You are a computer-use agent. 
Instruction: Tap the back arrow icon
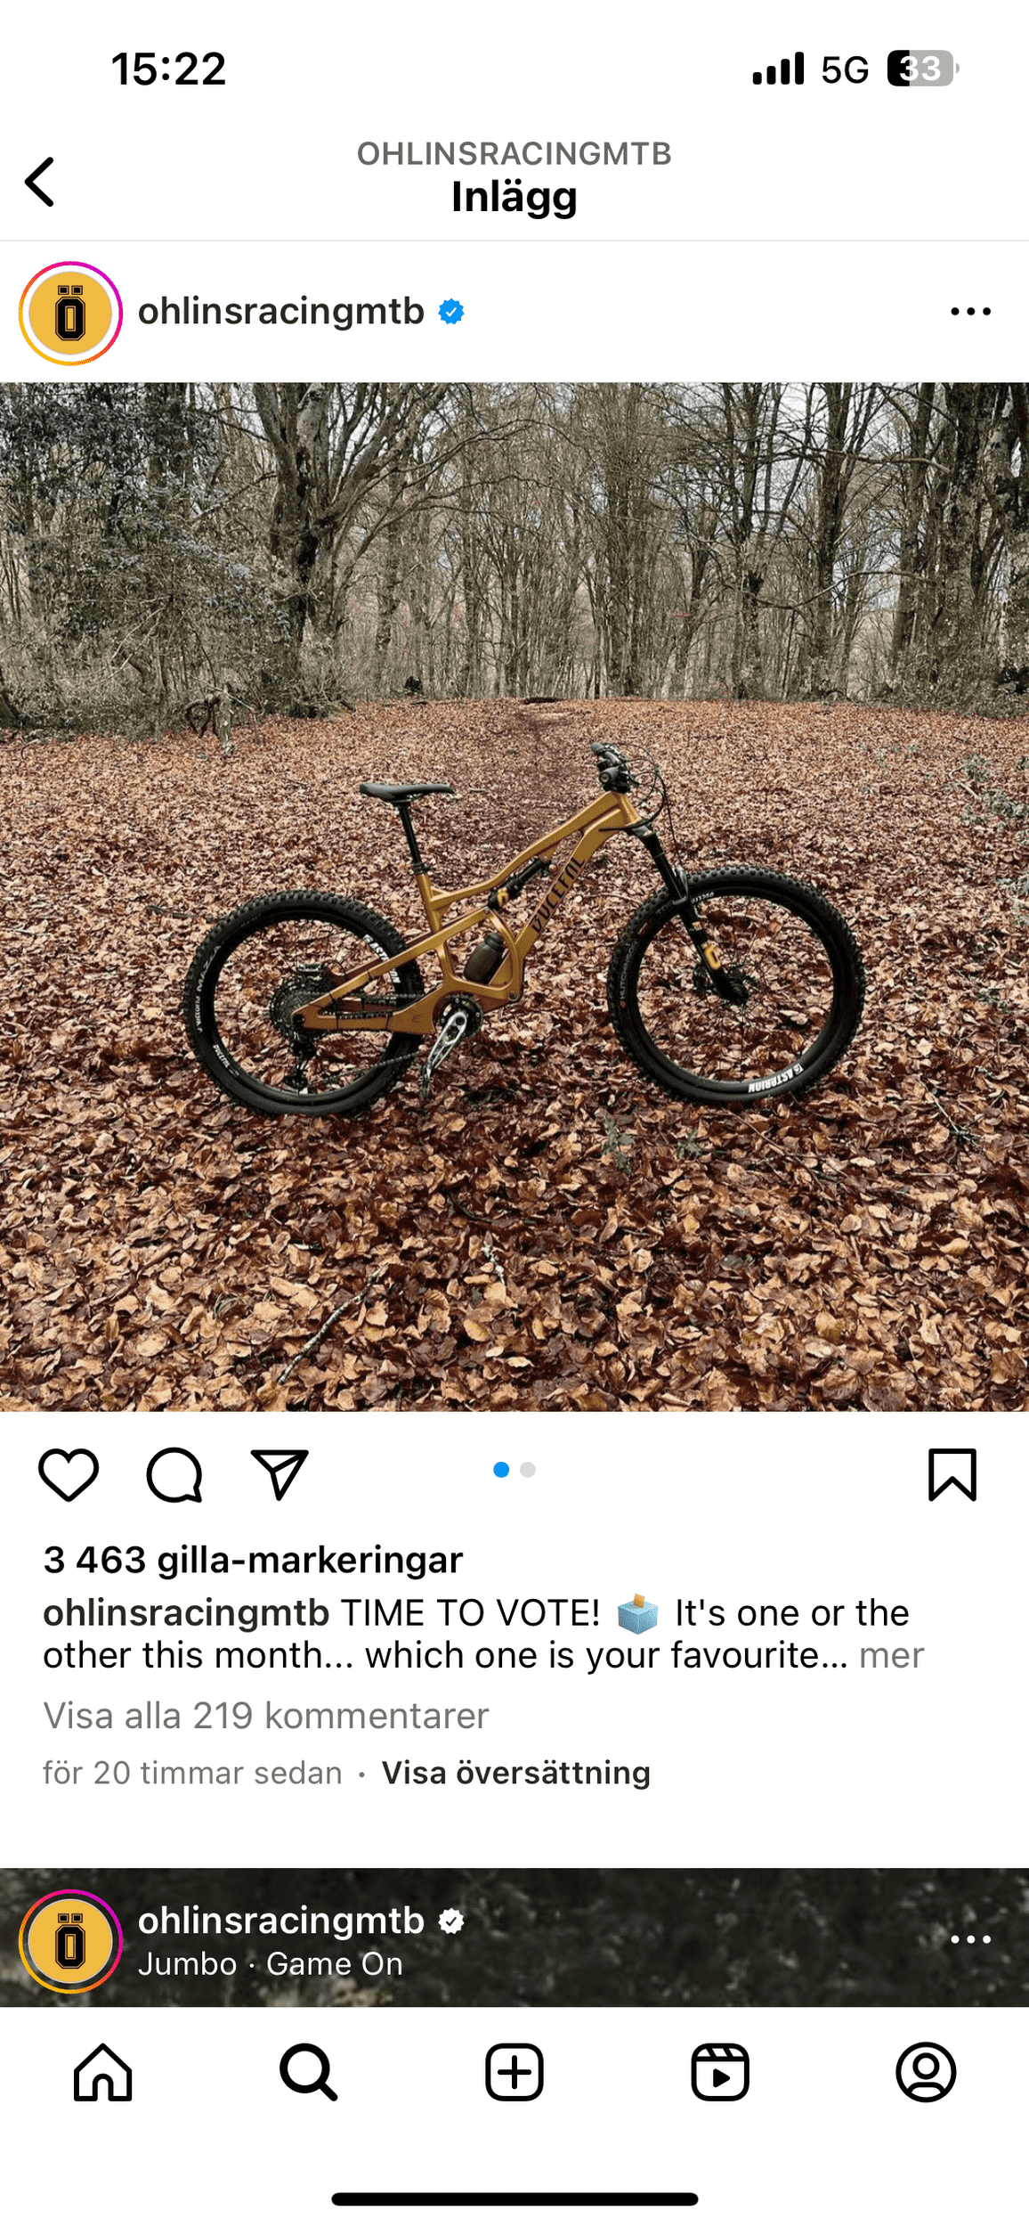[x=40, y=182]
